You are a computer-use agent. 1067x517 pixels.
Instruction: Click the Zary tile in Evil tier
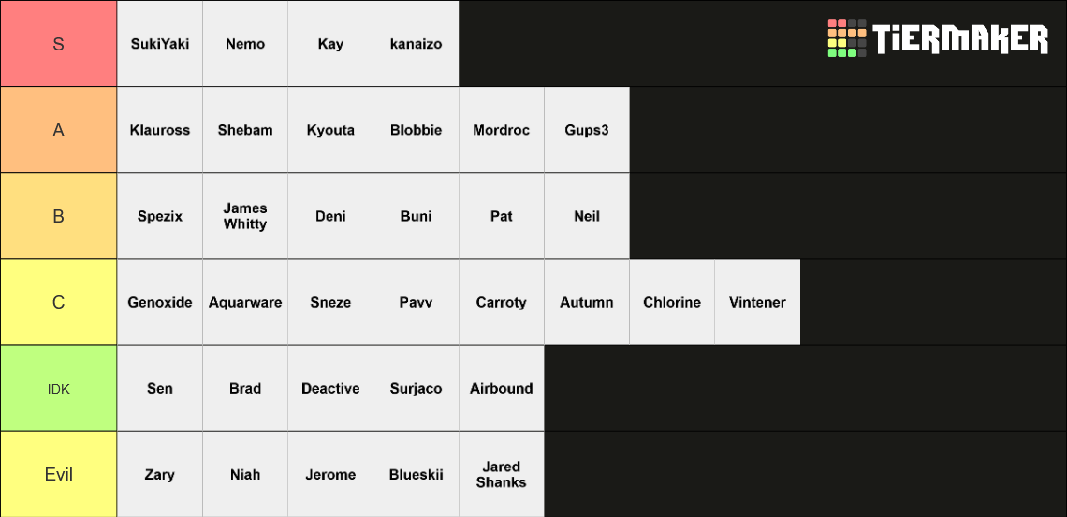tap(160, 474)
